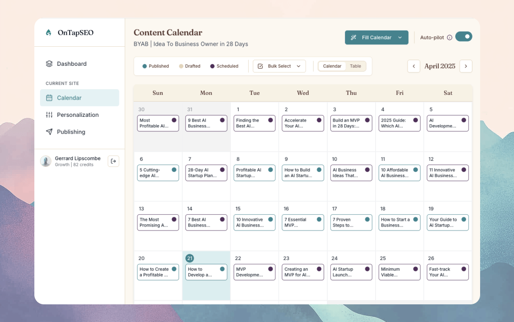514x322 pixels.
Task: Expand the Fill Calendar dropdown arrow
Action: coord(400,38)
